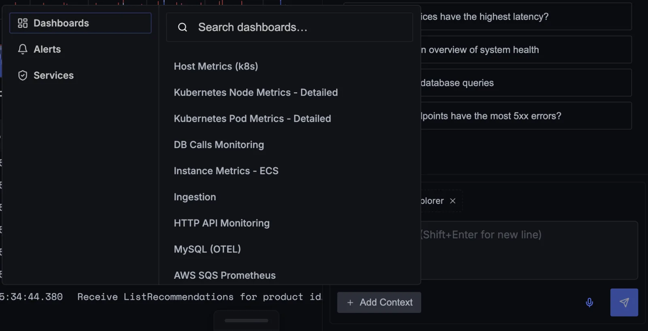Click the Alerts bell icon
Image resolution: width=648 pixels, height=331 pixels.
tap(23, 49)
